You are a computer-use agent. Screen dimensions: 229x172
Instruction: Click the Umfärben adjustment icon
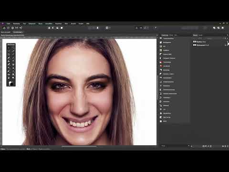point(161,50)
